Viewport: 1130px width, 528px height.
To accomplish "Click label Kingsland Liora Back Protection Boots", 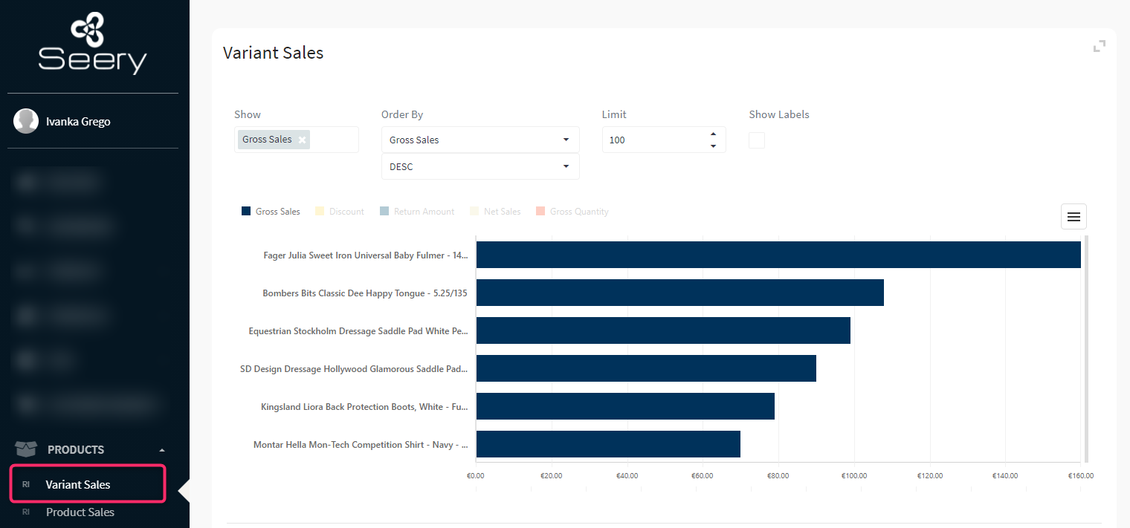I will click(x=364, y=407).
